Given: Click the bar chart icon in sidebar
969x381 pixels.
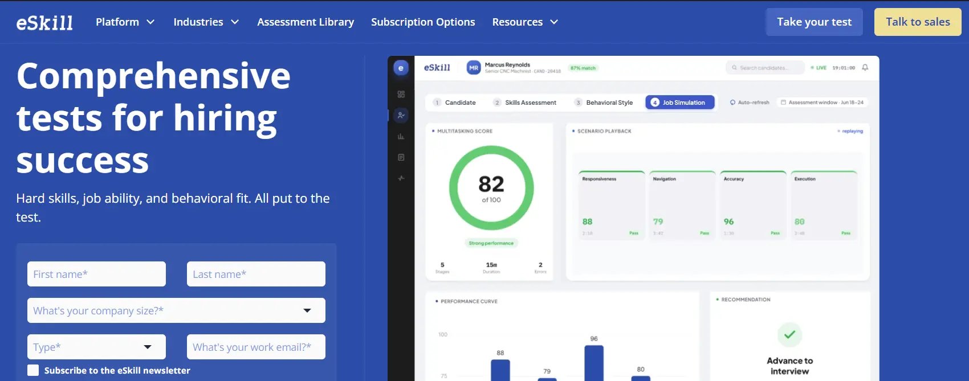Looking at the screenshot, I should click(401, 136).
